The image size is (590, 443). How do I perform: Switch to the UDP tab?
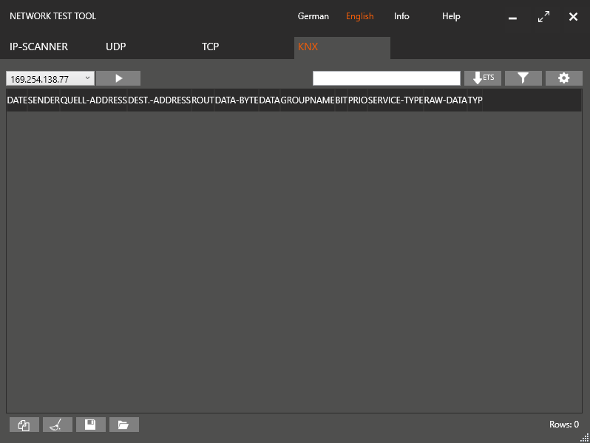[x=116, y=47]
